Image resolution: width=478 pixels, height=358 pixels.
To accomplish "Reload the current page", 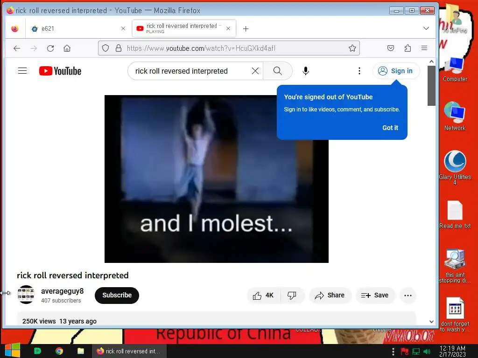I will [x=50, y=48].
